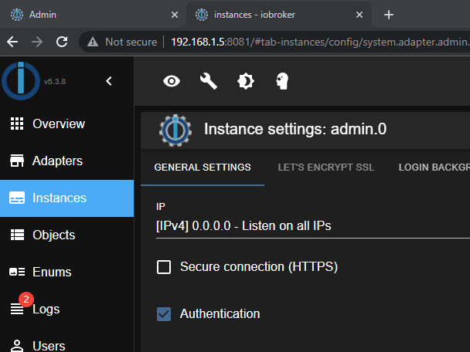Toggle theme with the brightness icon

tap(246, 81)
